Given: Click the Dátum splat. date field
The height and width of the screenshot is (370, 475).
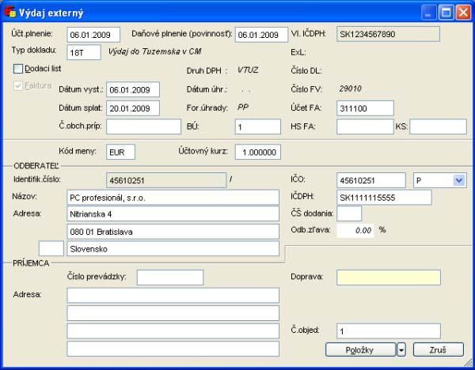Looking at the screenshot, I should click(133, 108).
